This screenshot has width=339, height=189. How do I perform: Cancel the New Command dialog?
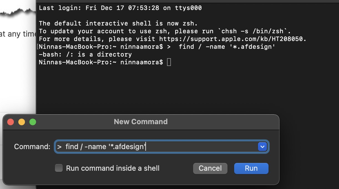(x=210, y=168)
